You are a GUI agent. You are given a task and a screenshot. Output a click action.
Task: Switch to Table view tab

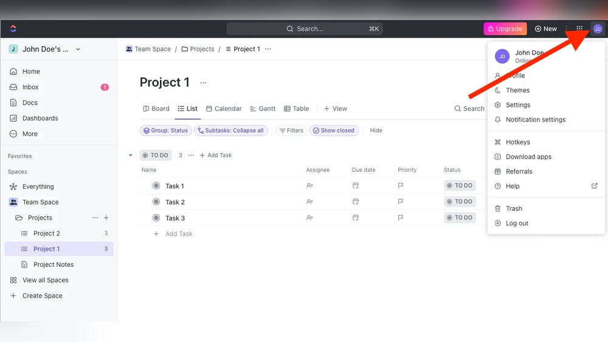tap(296, 109)
